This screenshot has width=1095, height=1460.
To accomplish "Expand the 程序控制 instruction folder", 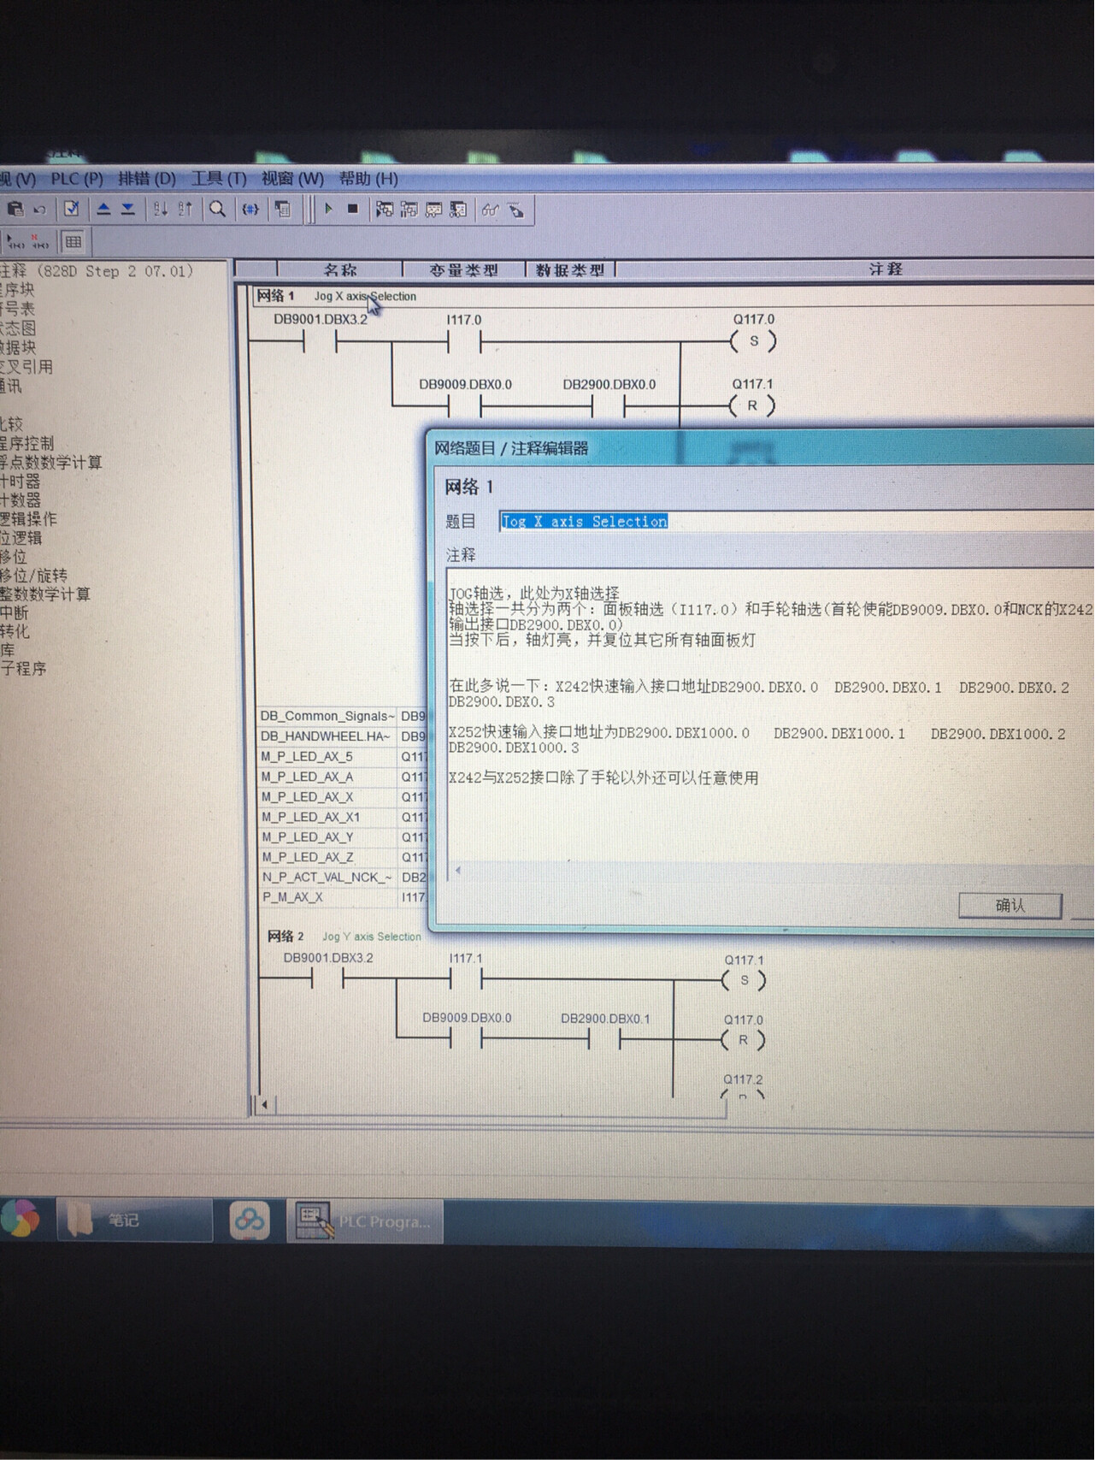I will point(27,443).
